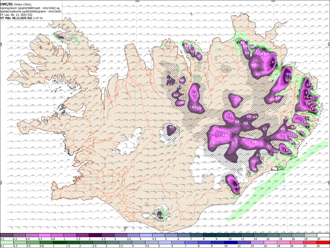Click the violet 12 swatch in the lower legend
Viewport: 330px width, 248px height.
click(x=244, y=243)
